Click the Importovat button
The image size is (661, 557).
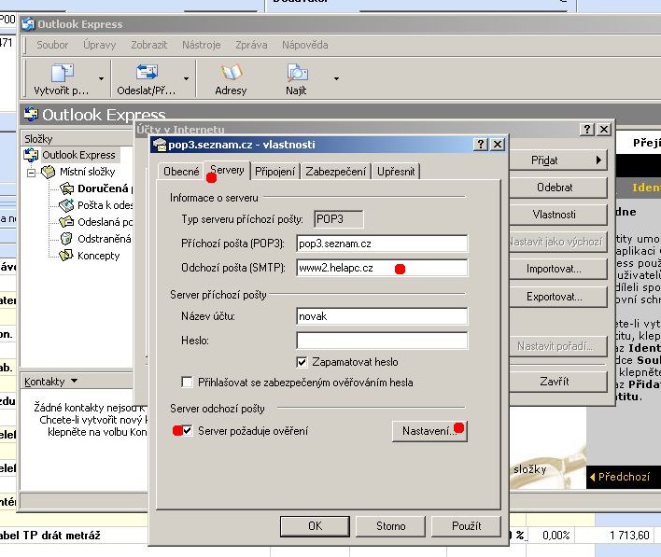coord(558,269)
